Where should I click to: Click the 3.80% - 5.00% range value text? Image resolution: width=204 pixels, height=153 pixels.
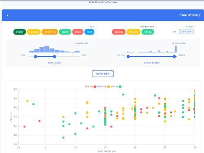pos(54,63)
